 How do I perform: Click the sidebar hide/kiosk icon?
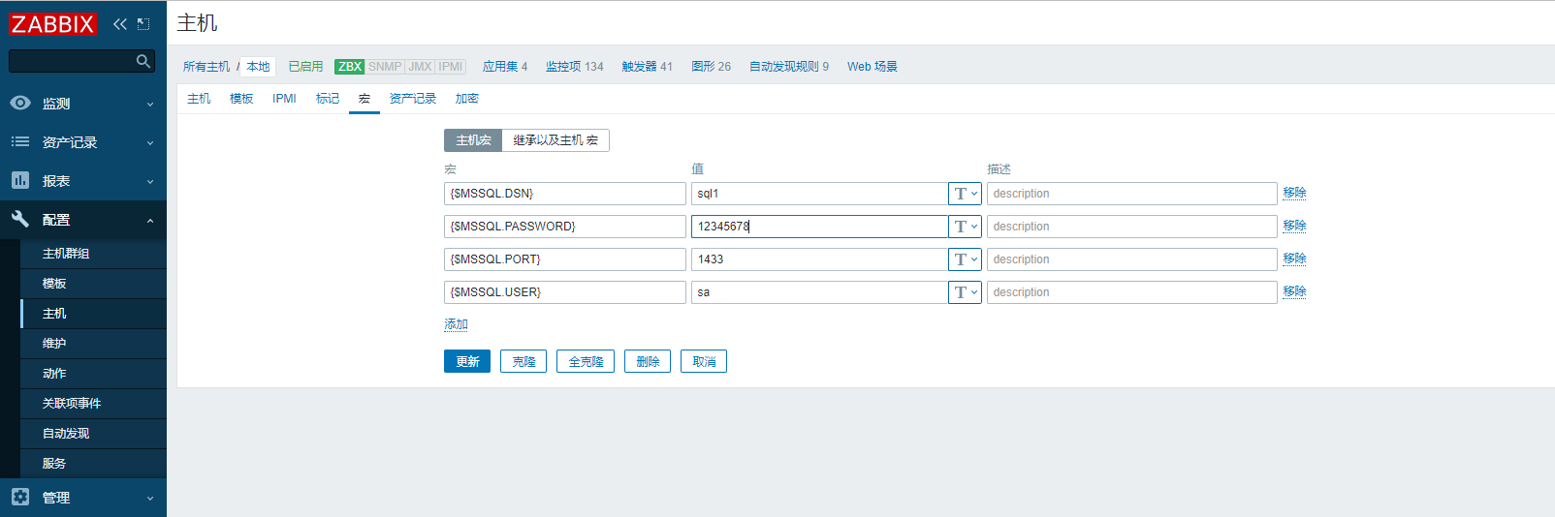coord(143,24)
